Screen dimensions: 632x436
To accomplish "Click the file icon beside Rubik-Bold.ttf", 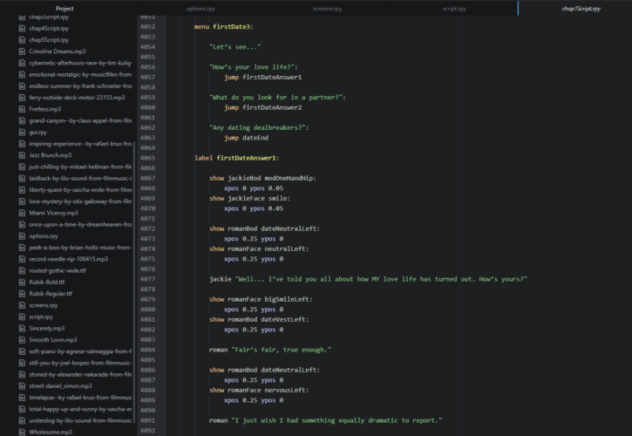I will point(22,282).
